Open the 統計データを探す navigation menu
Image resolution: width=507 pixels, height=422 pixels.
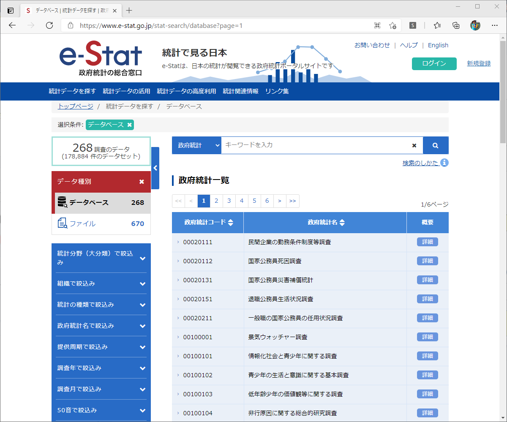pos(72,91)
